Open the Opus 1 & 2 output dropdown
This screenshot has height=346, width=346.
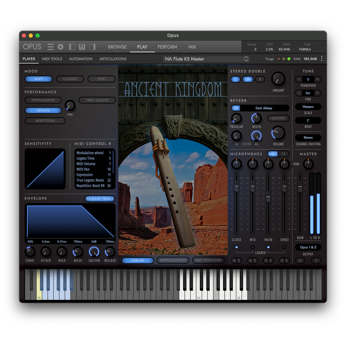coord(308,247)
